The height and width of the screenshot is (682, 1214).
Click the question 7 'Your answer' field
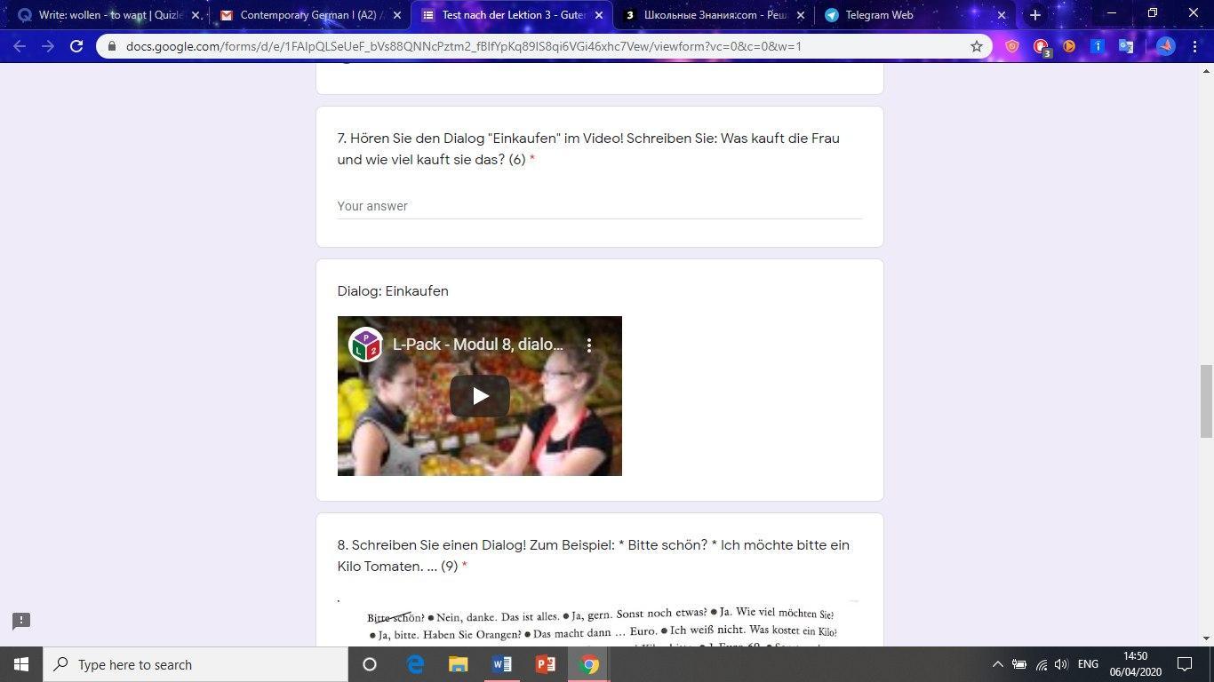click(x=599, y=206)
